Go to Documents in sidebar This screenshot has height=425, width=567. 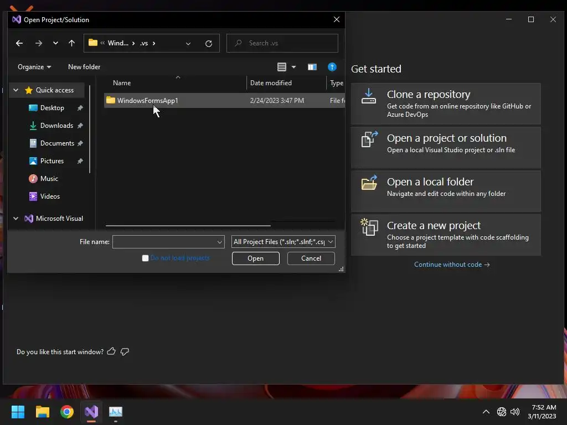57,143
